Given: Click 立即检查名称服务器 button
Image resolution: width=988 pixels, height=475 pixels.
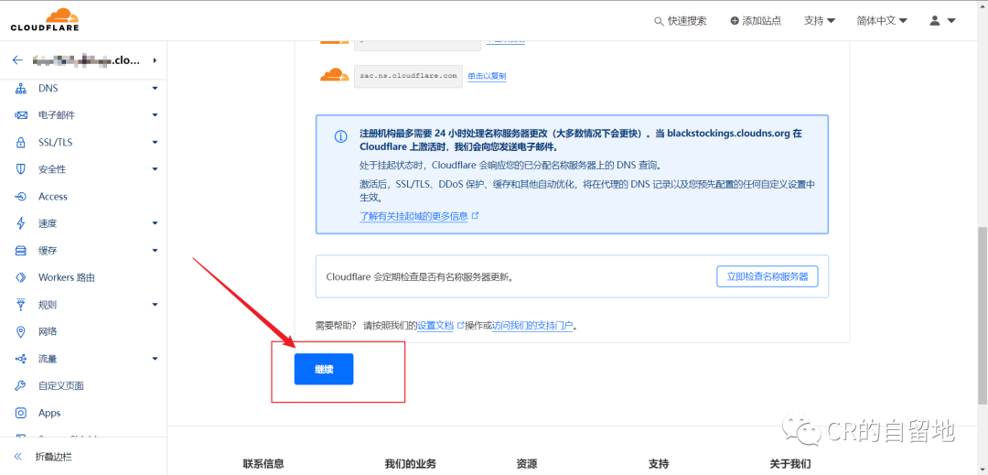Looking at the screenshot, I should point(767,276).
